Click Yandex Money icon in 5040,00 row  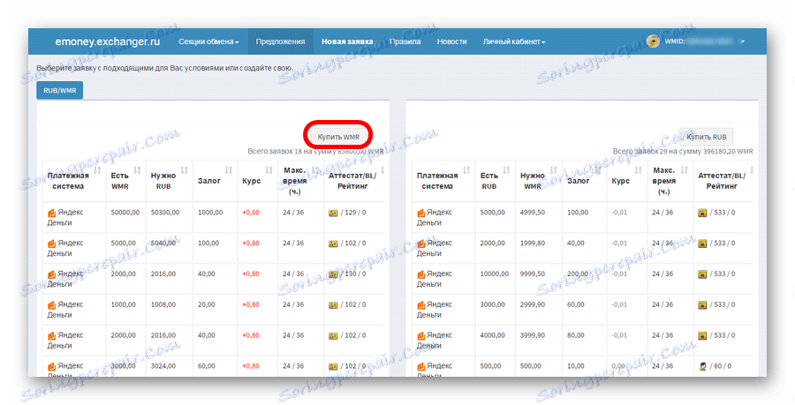tap(52, 244)
